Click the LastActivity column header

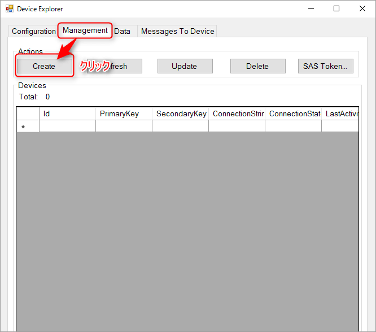coord(340,113)
